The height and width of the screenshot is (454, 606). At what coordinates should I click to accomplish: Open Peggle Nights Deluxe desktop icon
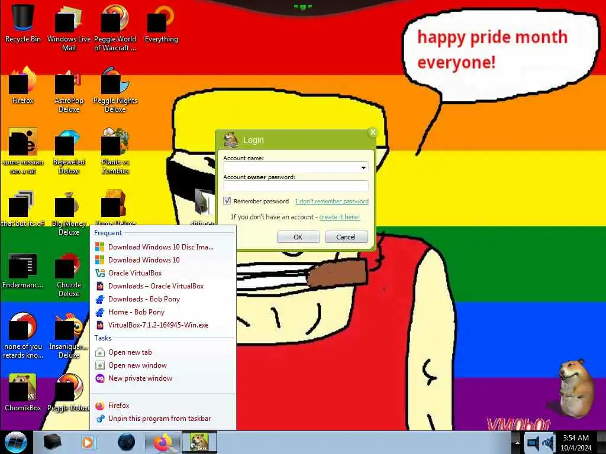point(115,90)
